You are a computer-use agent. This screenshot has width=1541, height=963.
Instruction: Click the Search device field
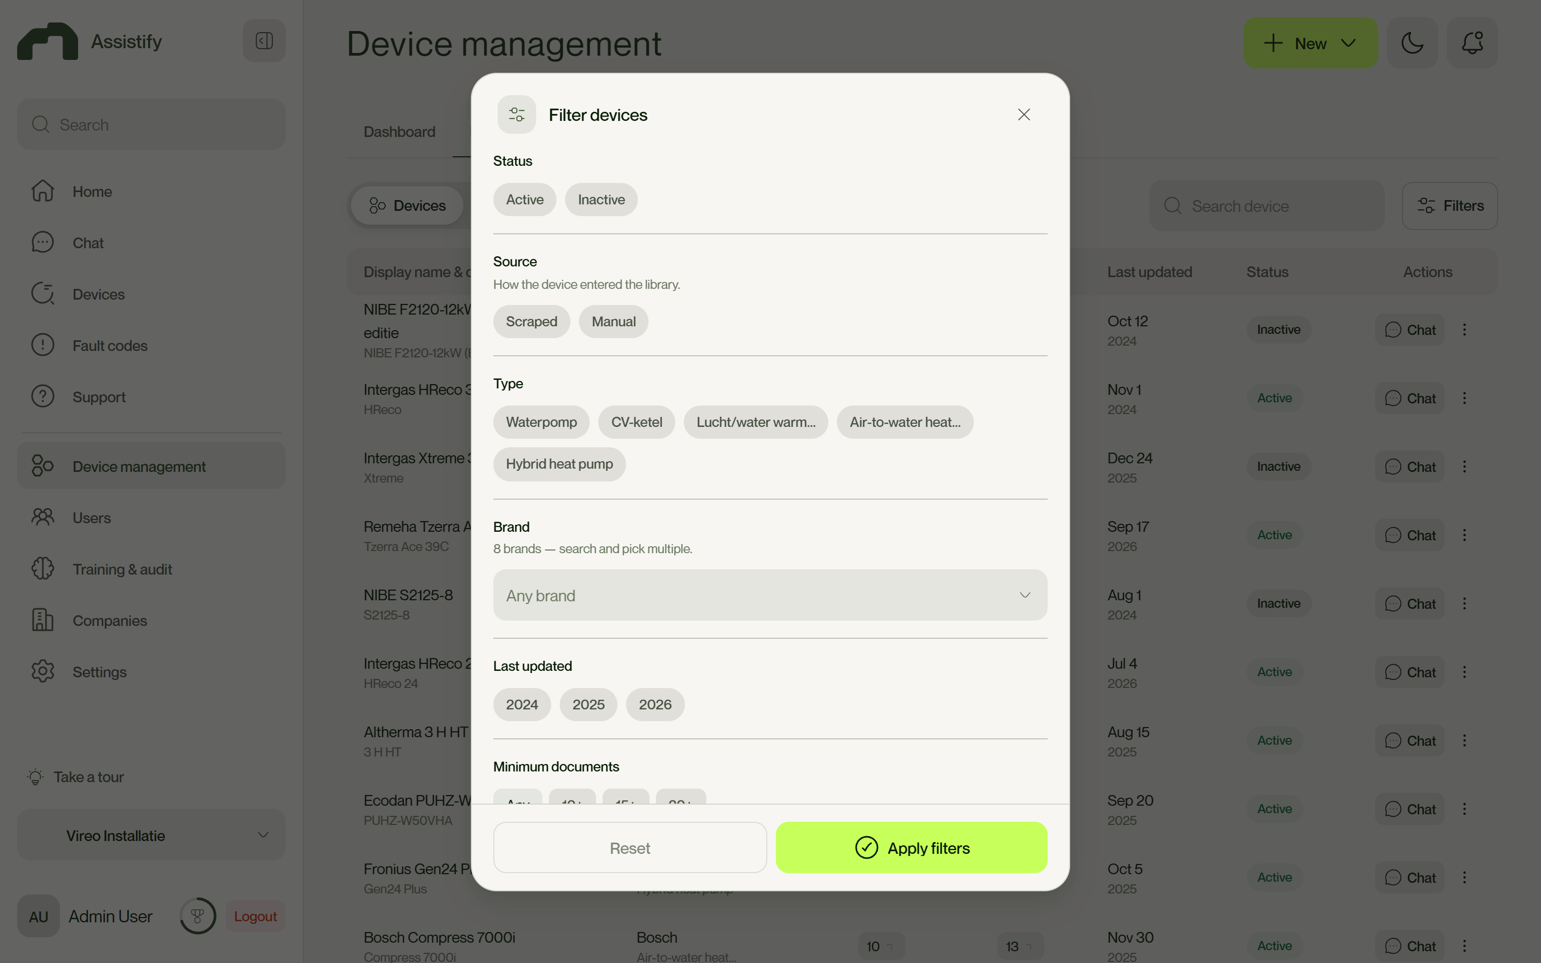tap(1266, 206)
